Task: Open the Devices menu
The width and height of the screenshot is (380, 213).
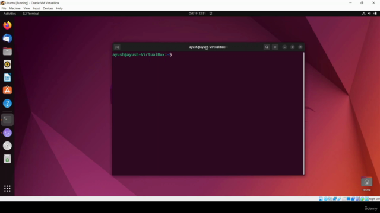Action: point(47,8)
